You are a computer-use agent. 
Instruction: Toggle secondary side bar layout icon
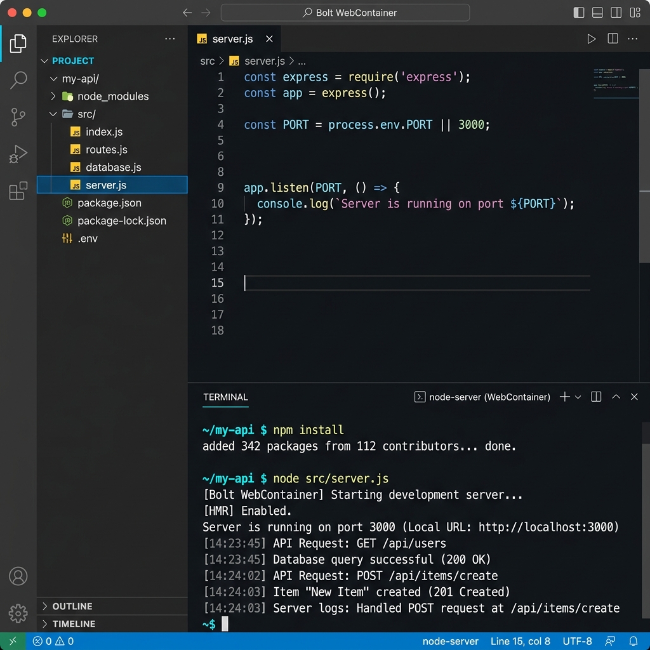click(x=616, y=13)
